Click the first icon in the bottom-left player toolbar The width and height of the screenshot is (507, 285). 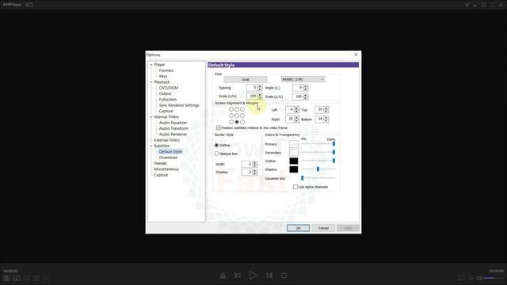pyautogui.click(x=6, y=278)
